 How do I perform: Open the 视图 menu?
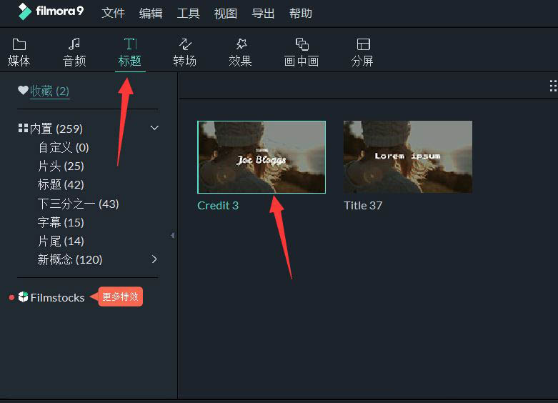pos(226,14)
